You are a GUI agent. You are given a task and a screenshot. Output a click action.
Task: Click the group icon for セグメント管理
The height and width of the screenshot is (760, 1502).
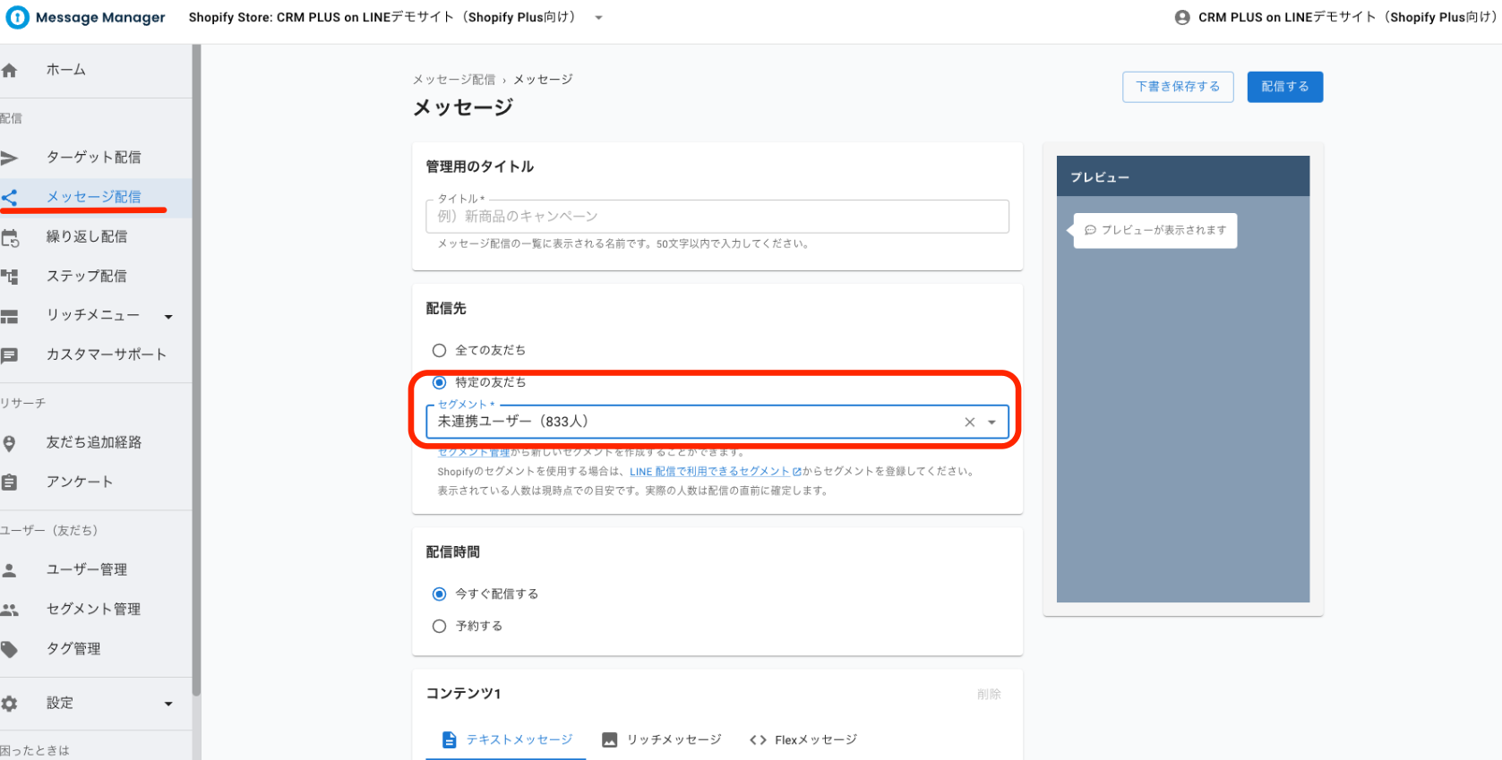click(9, 610)
